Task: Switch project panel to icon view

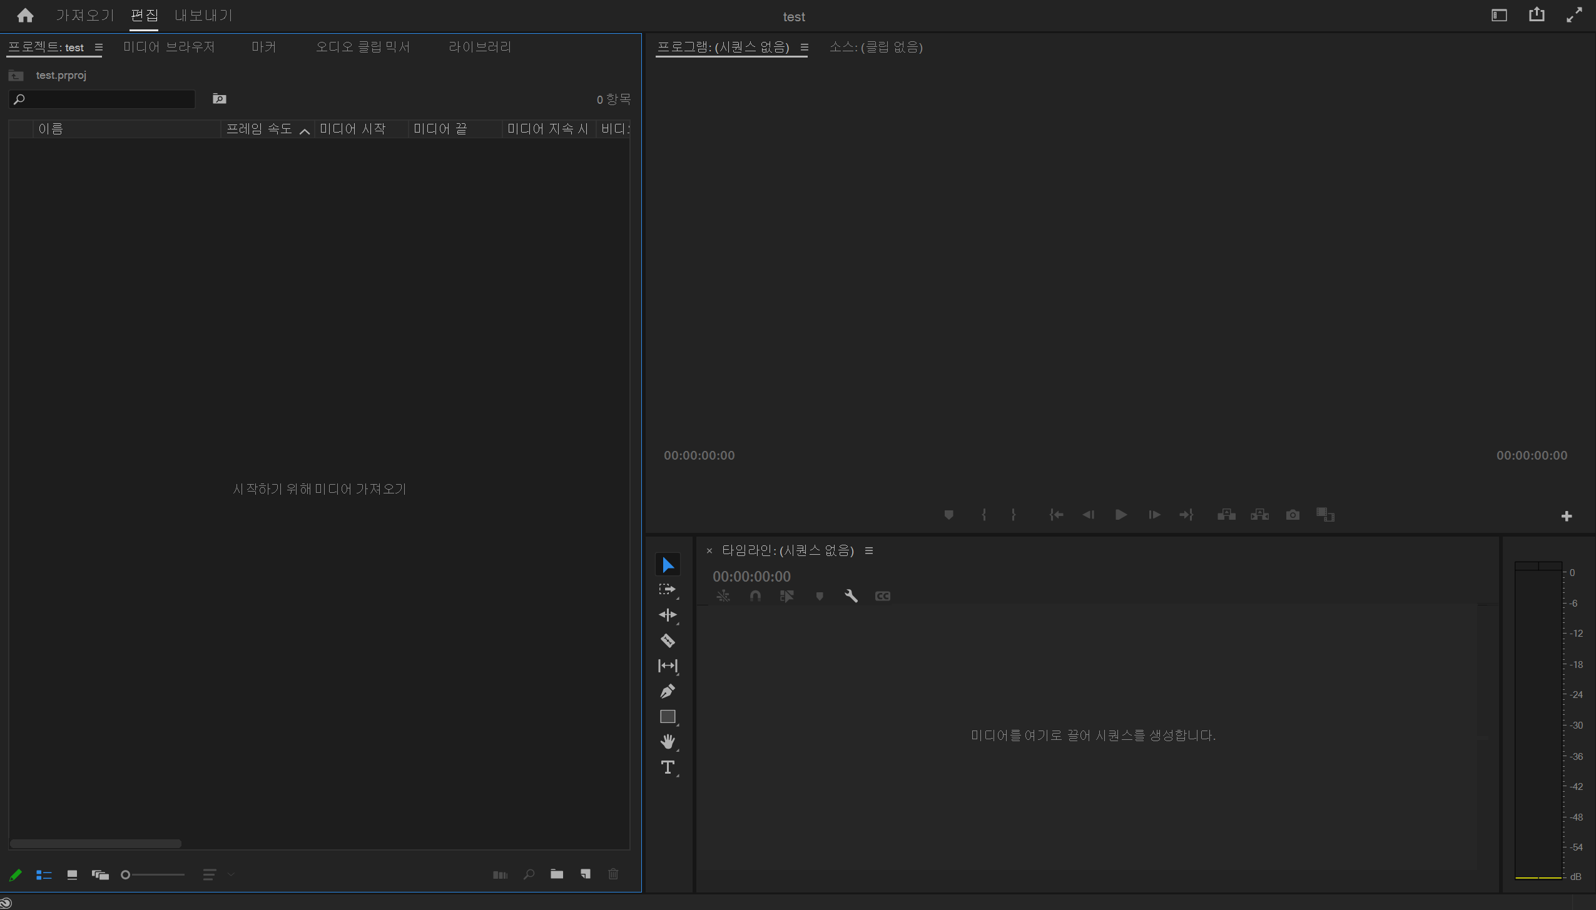Action: pos(72,875)
